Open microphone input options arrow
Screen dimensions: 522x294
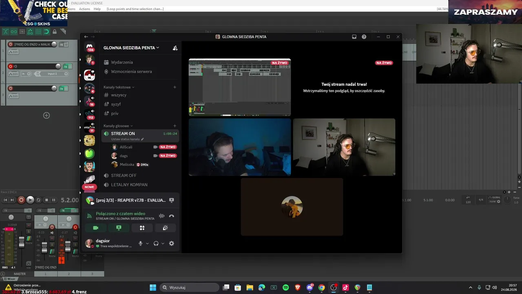coord(147,243)
